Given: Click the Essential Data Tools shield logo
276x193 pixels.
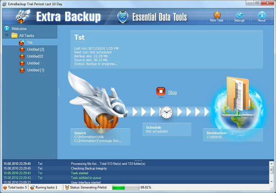Looking at the screenshot, I should (123, 17).
